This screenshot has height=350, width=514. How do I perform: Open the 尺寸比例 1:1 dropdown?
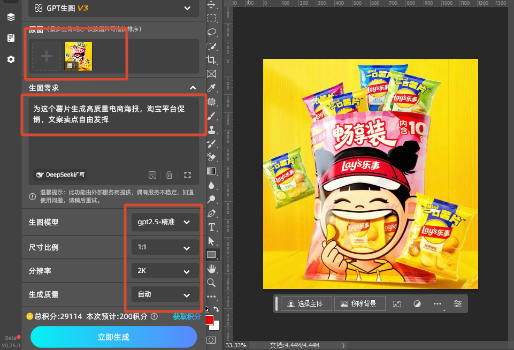(165, 247)
